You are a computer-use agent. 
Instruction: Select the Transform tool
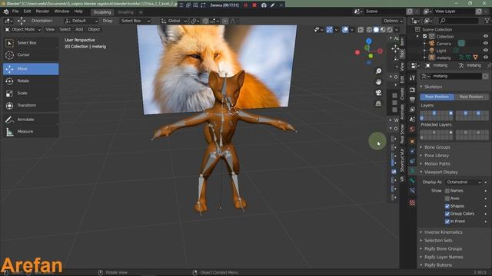click(x=31, y=106)
